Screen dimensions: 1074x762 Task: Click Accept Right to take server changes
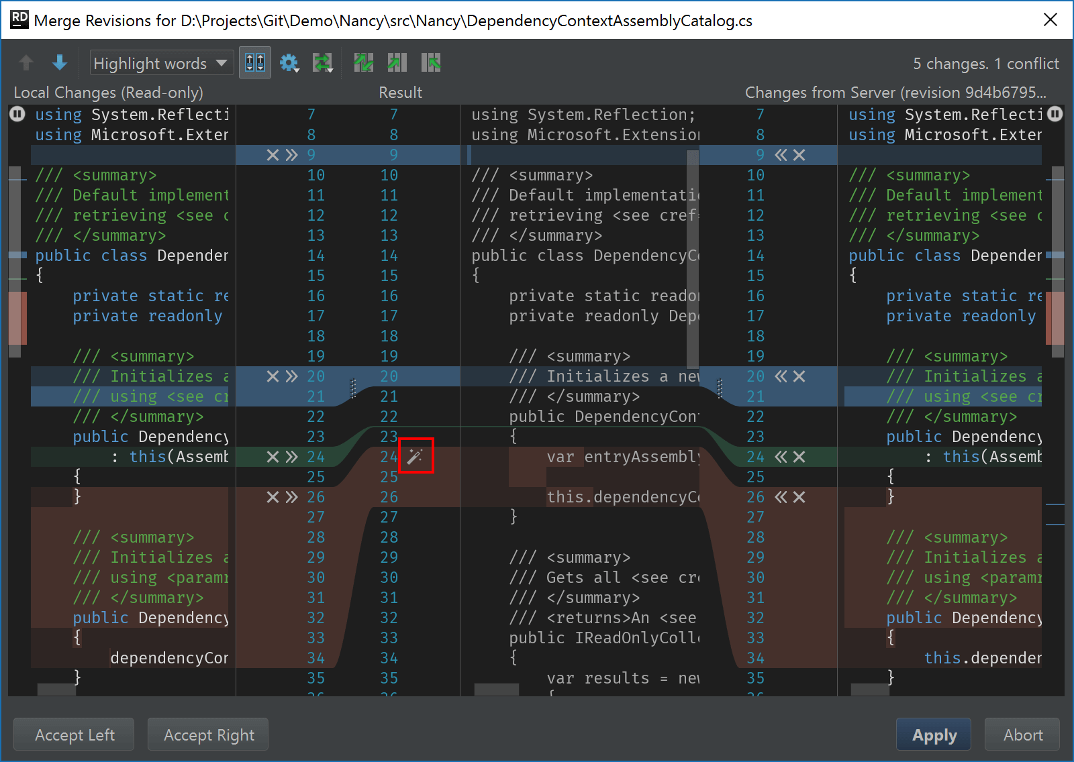click(207, 734)
